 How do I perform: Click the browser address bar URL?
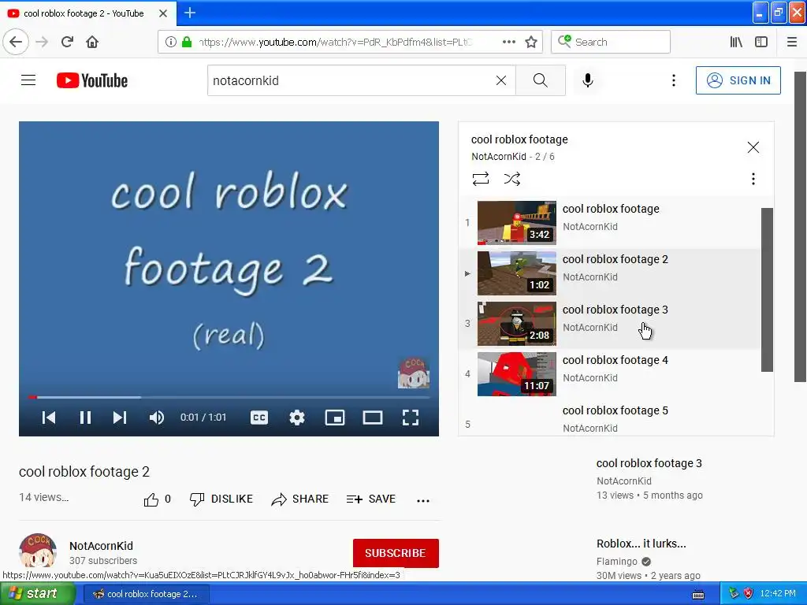[x=334, y=42]
